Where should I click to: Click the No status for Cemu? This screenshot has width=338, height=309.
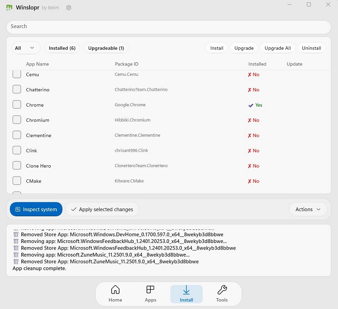point(256,74)
